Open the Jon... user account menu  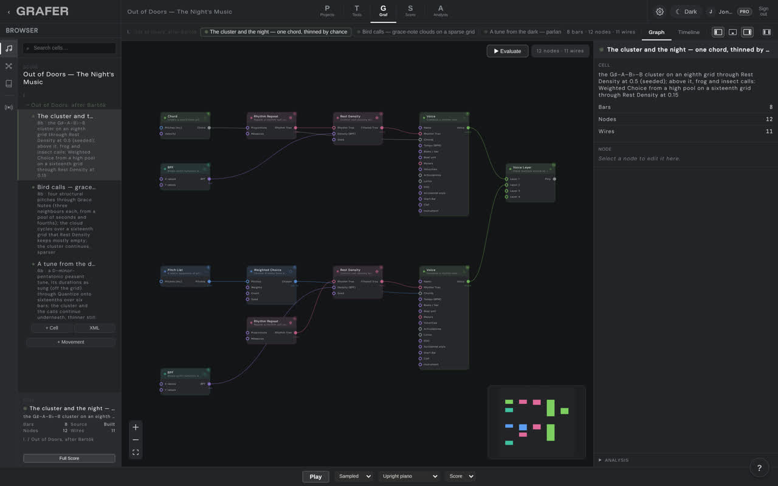721,12
